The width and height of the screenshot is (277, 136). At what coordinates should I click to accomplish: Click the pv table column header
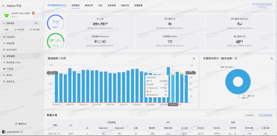coord(71,125)
